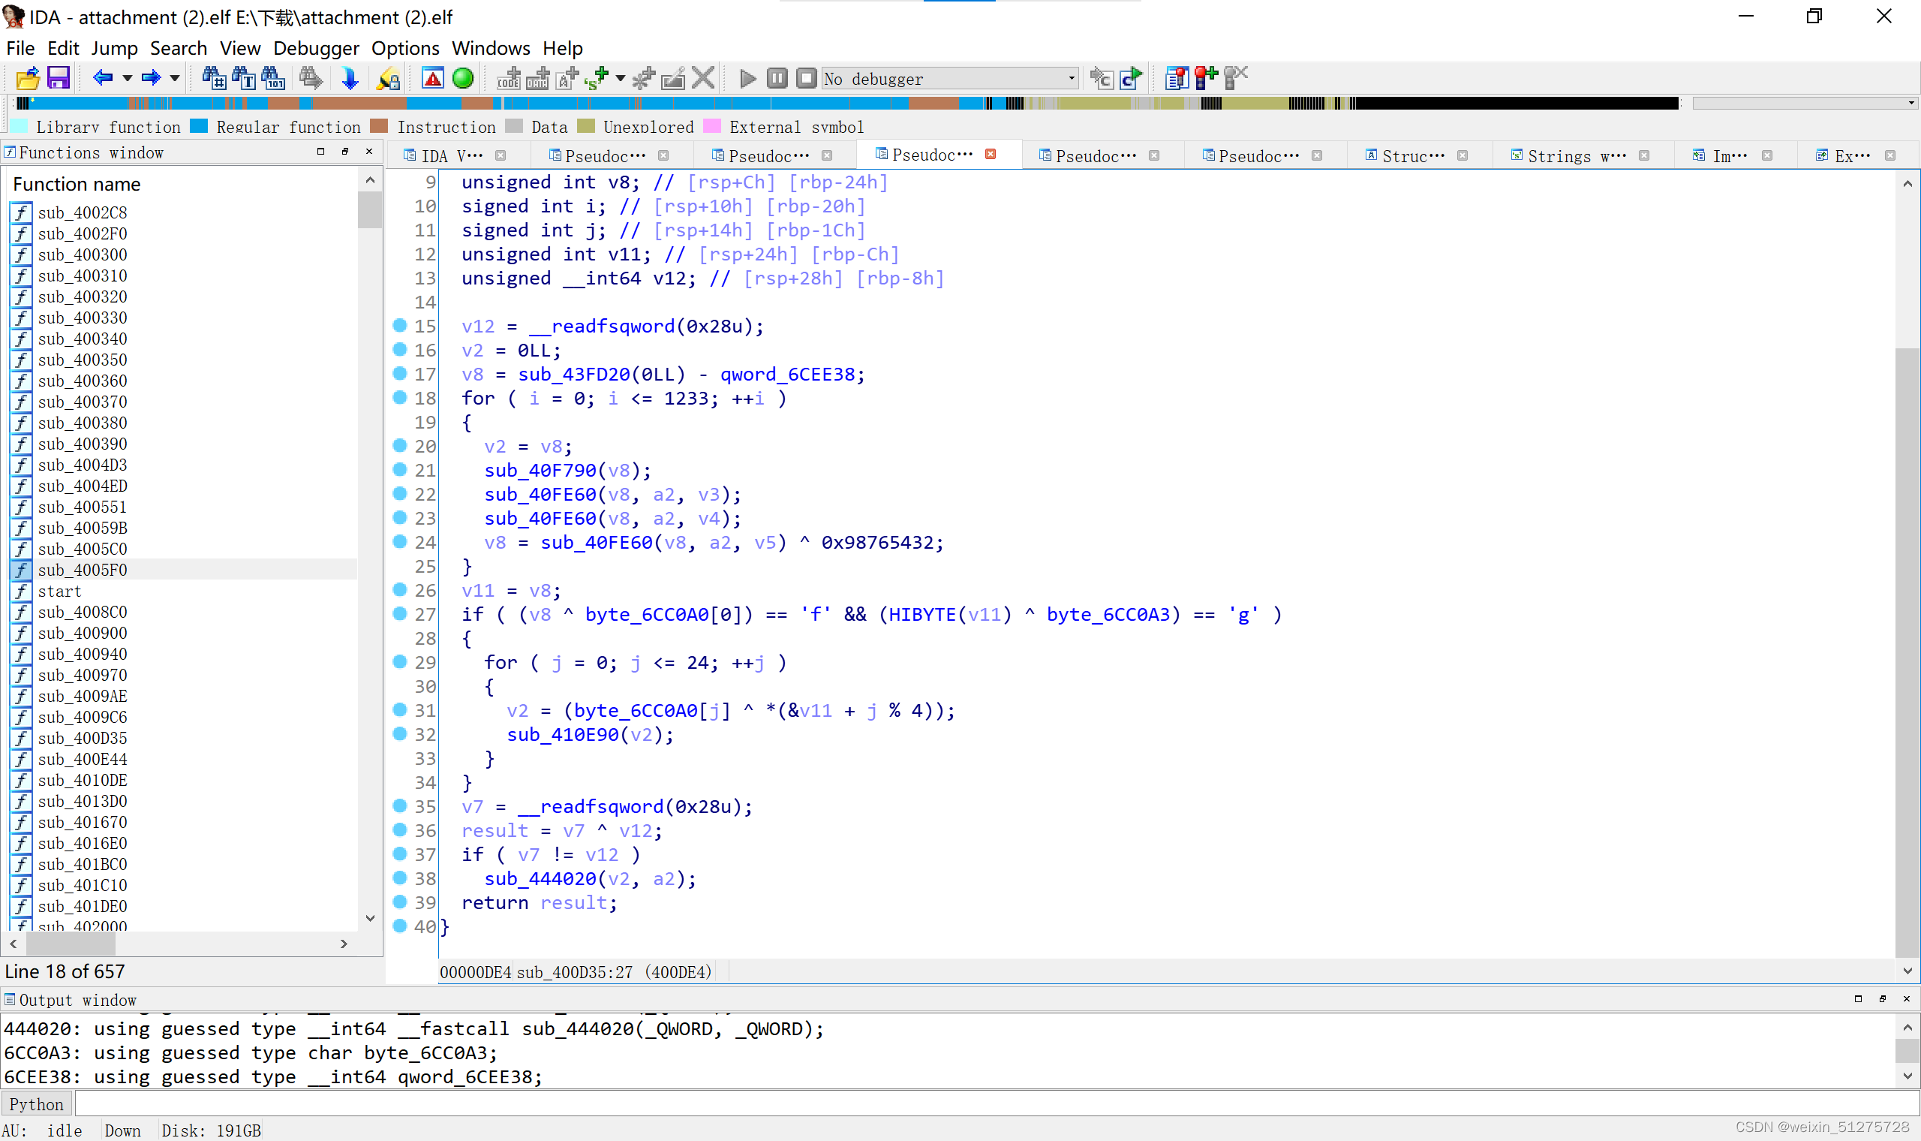Open the 'No debugger' selection combo box
Screen dimensions: 1921x1141
tap(950, 78)
